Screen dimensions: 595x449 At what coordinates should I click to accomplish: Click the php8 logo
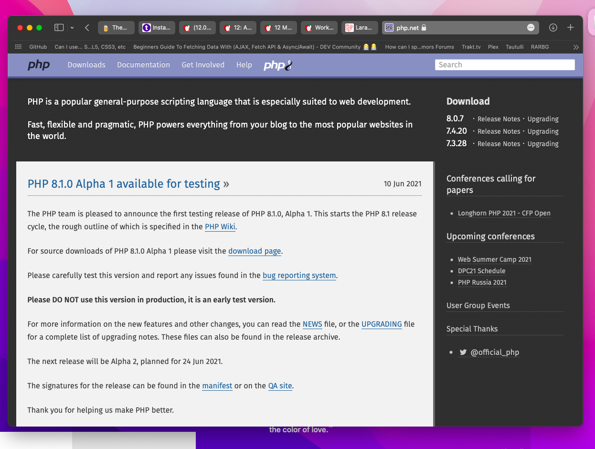click(278, 65)
